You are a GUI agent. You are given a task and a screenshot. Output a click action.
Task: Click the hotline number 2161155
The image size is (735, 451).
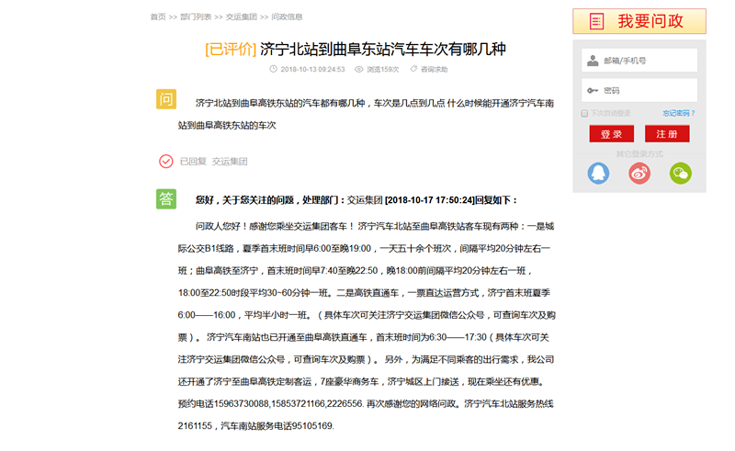point(195,425)
